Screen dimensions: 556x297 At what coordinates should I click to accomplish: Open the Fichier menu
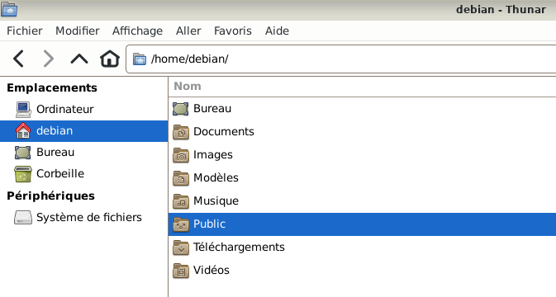[x=25, y=31]
